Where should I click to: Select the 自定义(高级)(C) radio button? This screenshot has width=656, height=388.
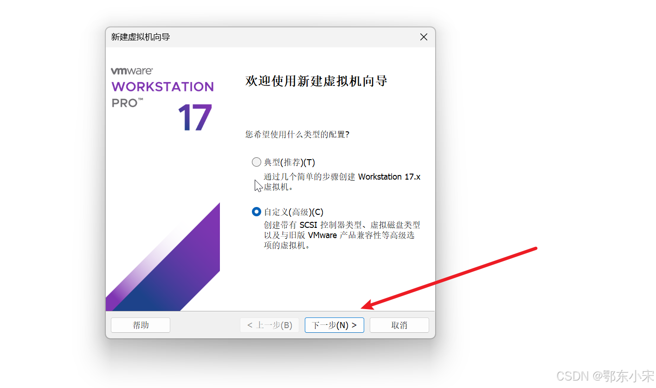[x=257, y=212]
